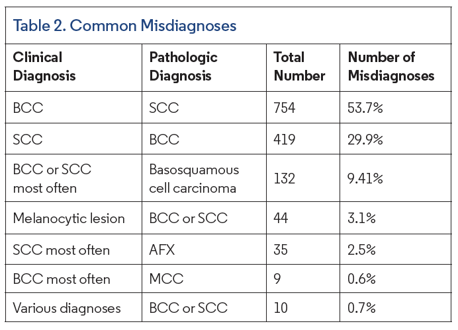Select the 0.7% percentage cell
The width and height of the screenshot is (458, 330).
click(361, 308)
